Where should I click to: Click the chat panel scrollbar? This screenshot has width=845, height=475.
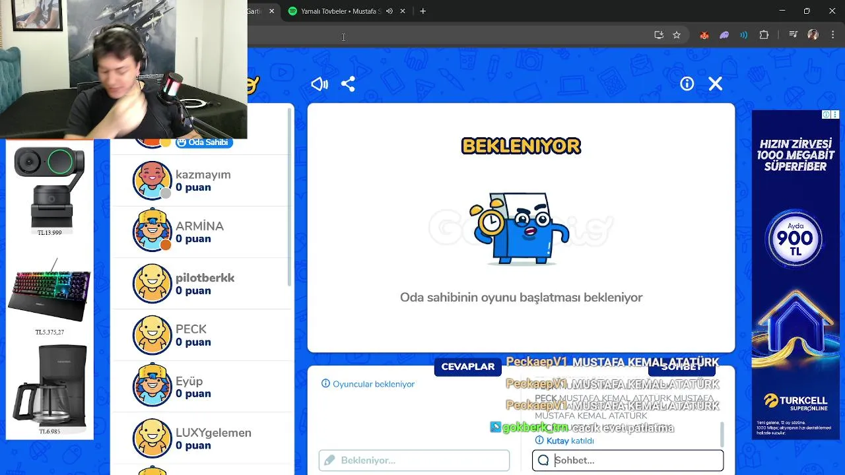(722, 435)
